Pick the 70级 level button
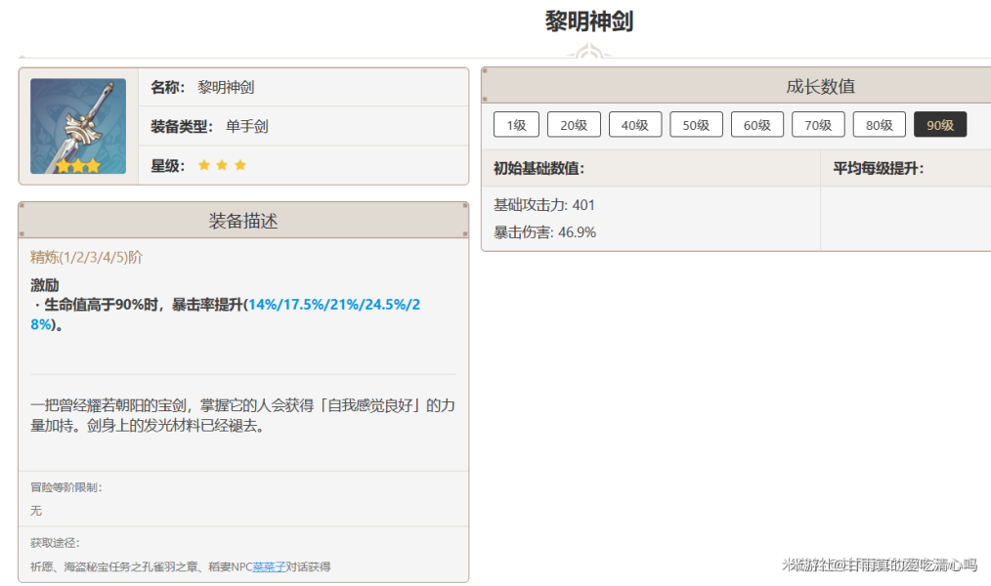991x586 pixels. coord(818,125)
